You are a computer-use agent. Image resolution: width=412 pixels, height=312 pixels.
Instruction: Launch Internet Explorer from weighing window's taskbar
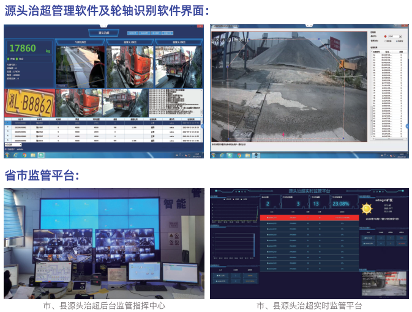click(x=15, y=155)
